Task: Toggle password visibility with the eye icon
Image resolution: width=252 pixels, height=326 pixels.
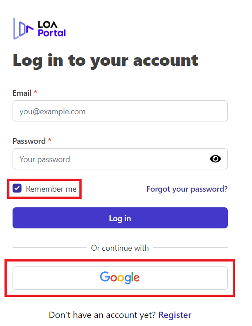Action: tap(215, 159)
